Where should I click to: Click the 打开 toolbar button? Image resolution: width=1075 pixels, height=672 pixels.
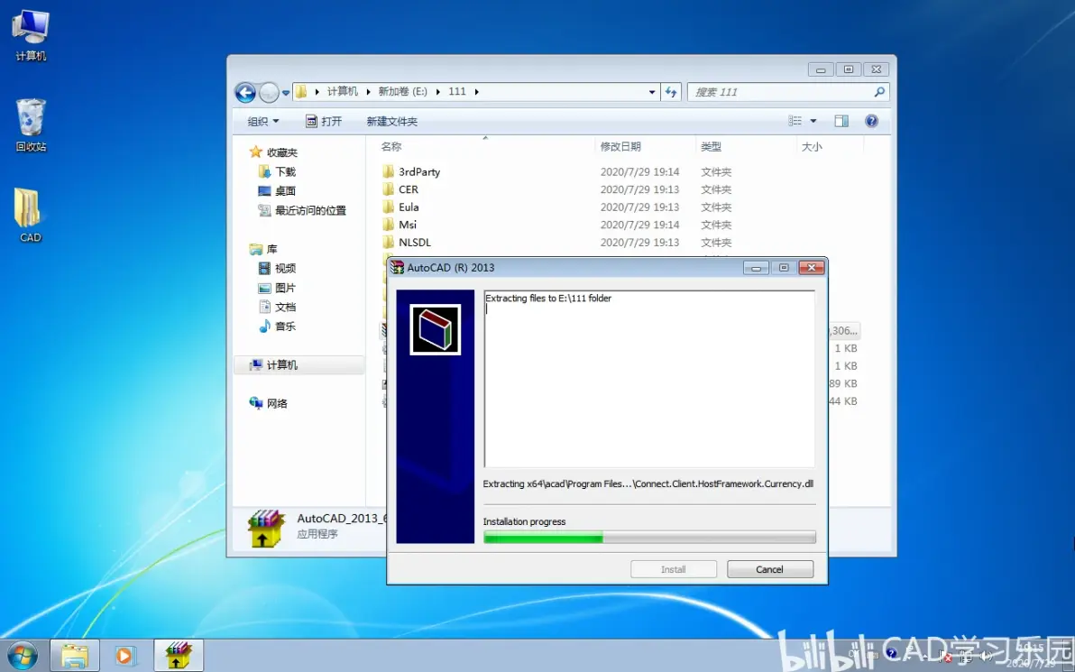pyautogui.click(x=324, y=122)
